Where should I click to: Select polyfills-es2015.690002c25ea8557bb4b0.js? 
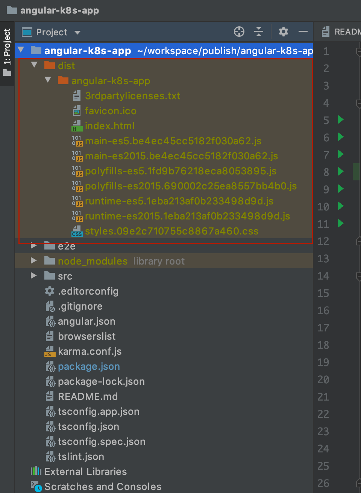[x=191, y=186]
